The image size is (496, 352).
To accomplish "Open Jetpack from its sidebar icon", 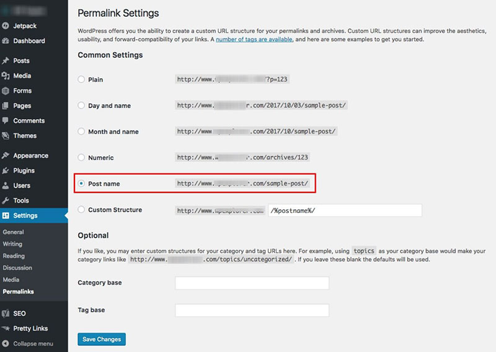I will point(6,25).
